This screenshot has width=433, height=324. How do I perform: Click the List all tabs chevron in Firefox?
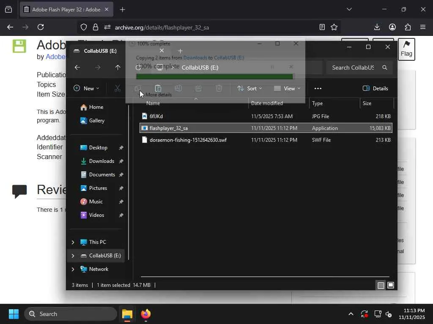coord(349,9)
